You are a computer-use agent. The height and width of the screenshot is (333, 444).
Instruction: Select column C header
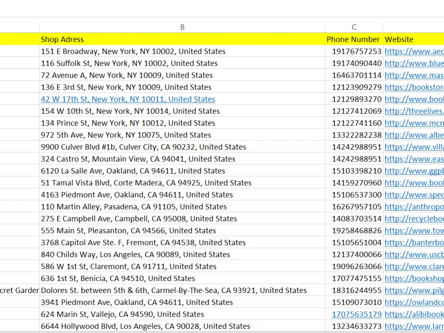pyautogui.click(x=354, y=27)
